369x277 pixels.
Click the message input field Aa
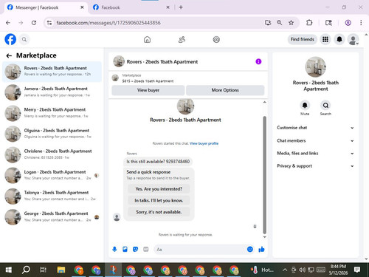click(199, 250)
